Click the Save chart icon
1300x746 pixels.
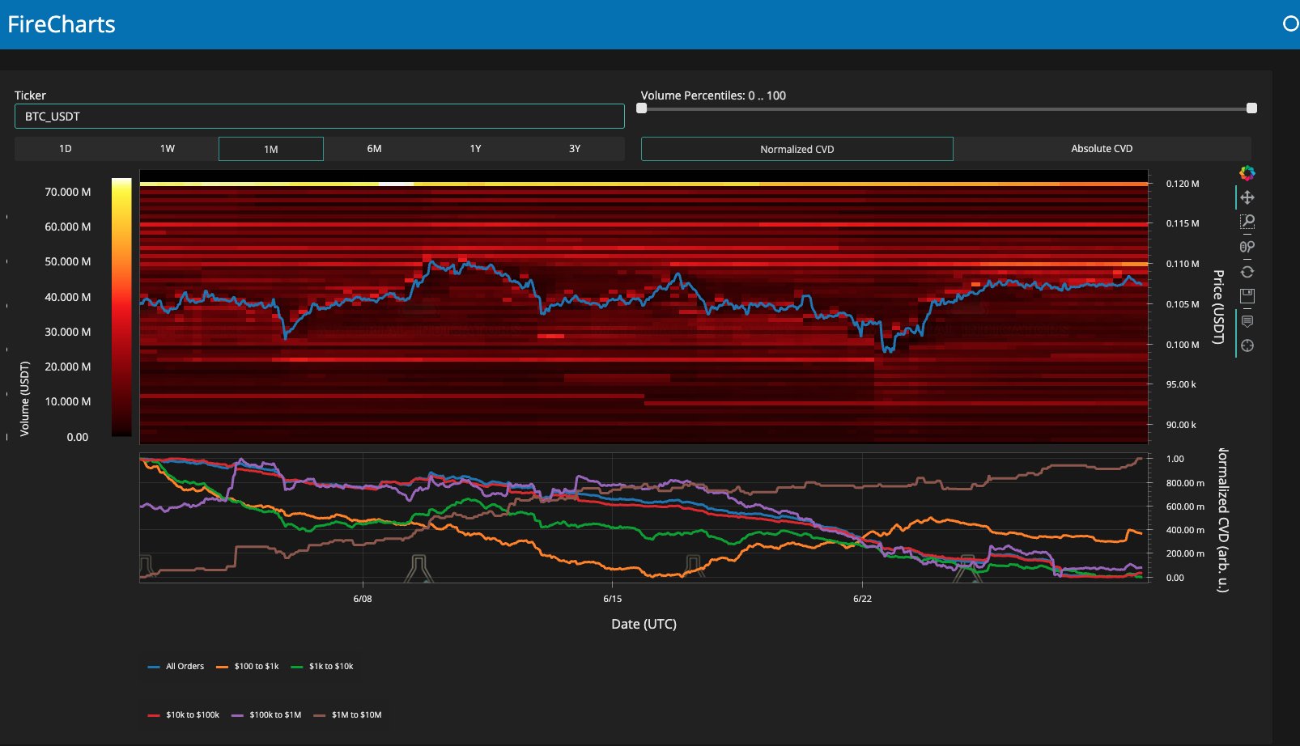point(1247,296)
